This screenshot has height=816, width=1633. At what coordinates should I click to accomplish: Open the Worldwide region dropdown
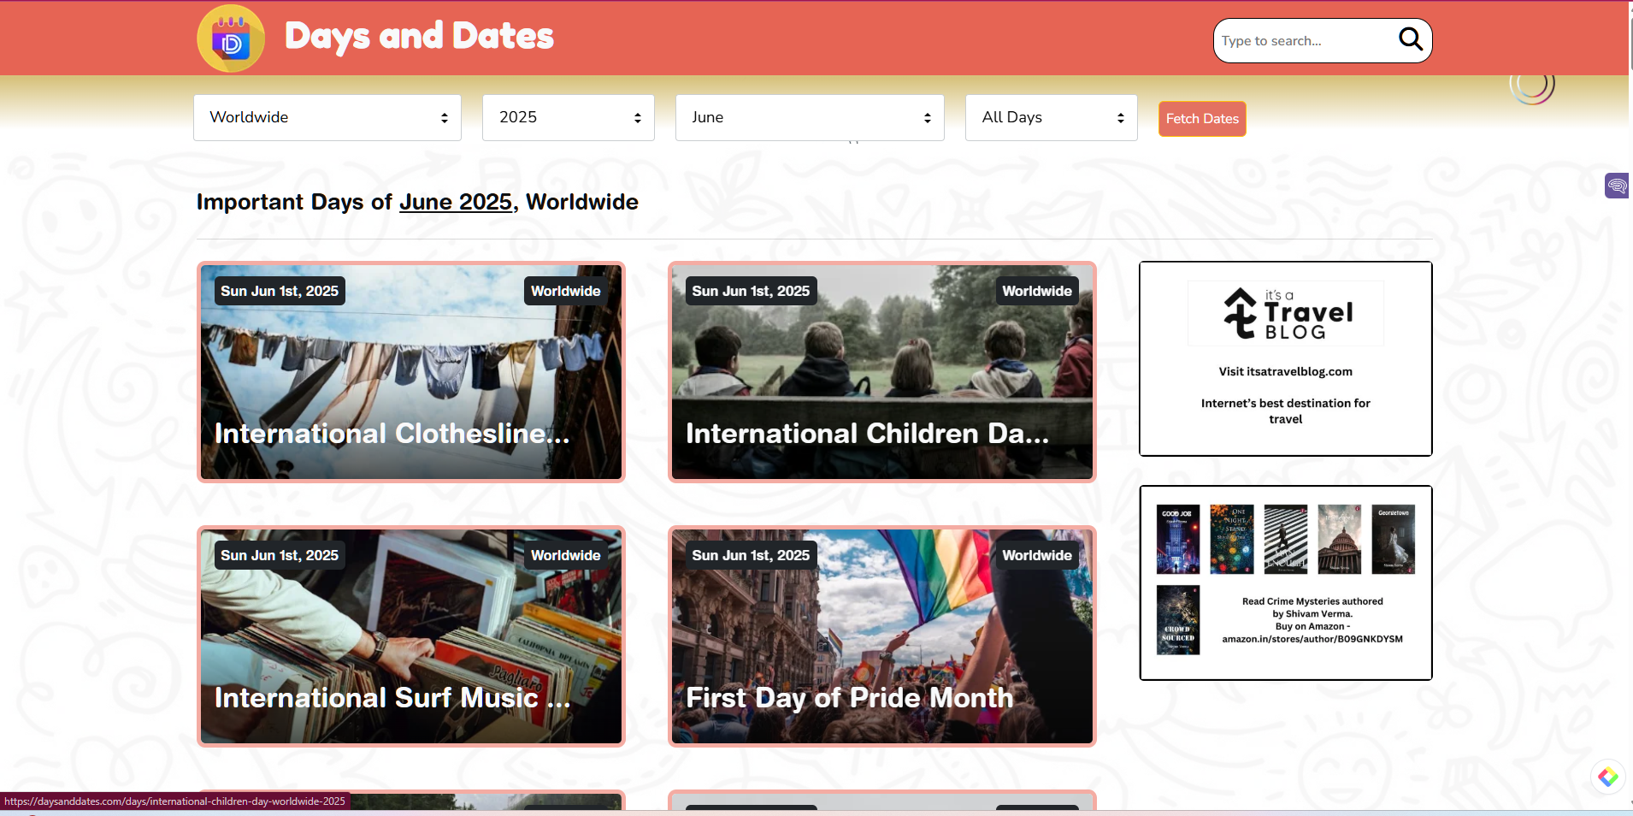click(x=327, y=118)
